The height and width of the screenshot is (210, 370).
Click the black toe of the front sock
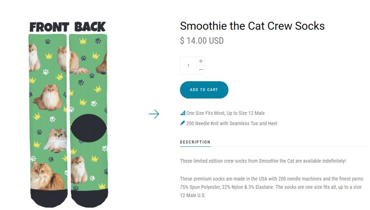[48, 198]
